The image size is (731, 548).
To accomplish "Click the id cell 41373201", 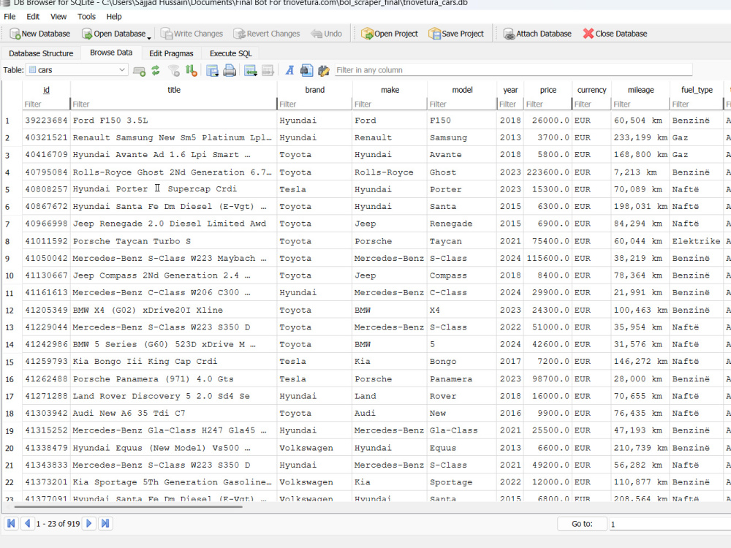I will pos(46,482).
